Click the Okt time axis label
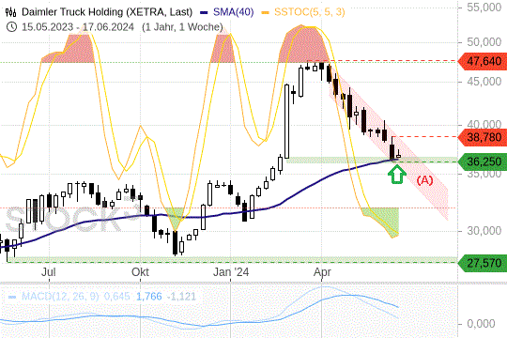Viewport: 507px width, 338px height. (x=140, y=272)
